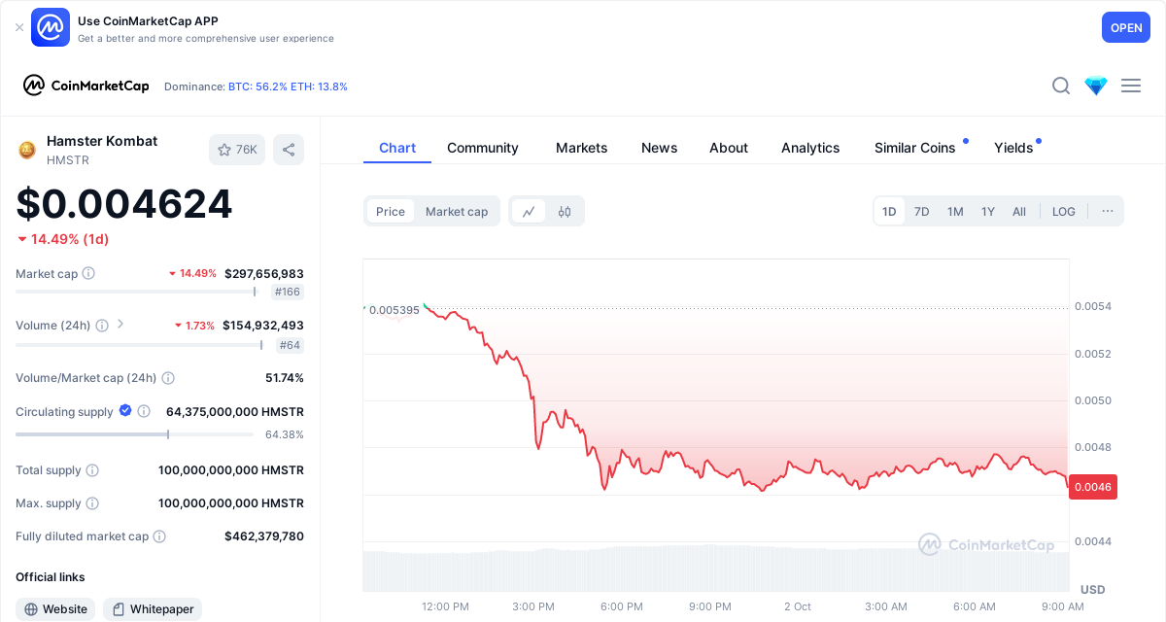Dismiss the CoinMarketCap app banner

[x=19, y=27]
